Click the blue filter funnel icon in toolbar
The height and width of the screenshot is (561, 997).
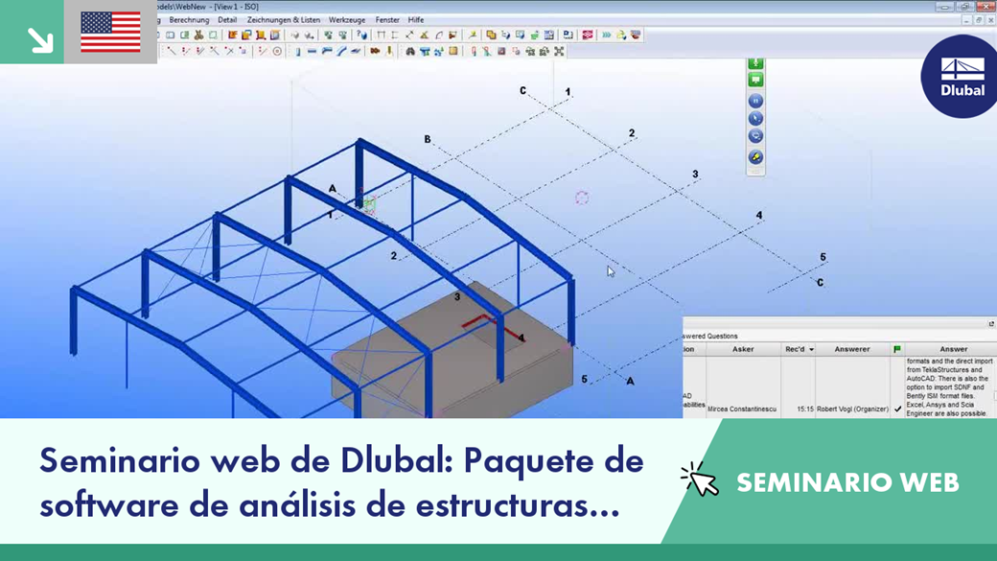424,52
